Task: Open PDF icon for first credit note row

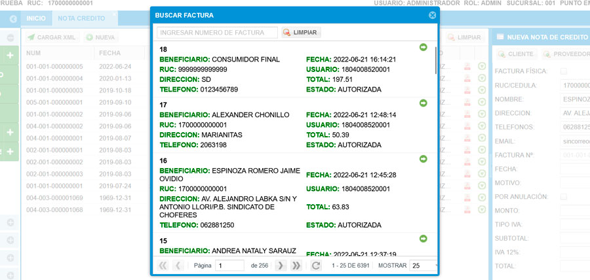Action: (467, 67)
